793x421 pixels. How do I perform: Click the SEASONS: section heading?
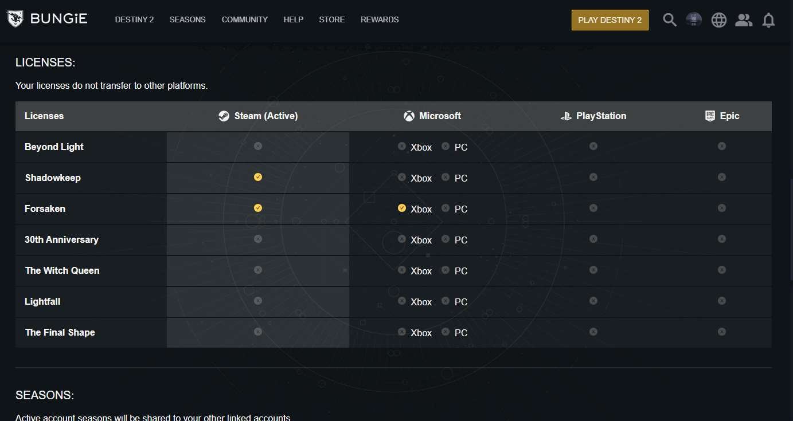[x=45, y=395]
